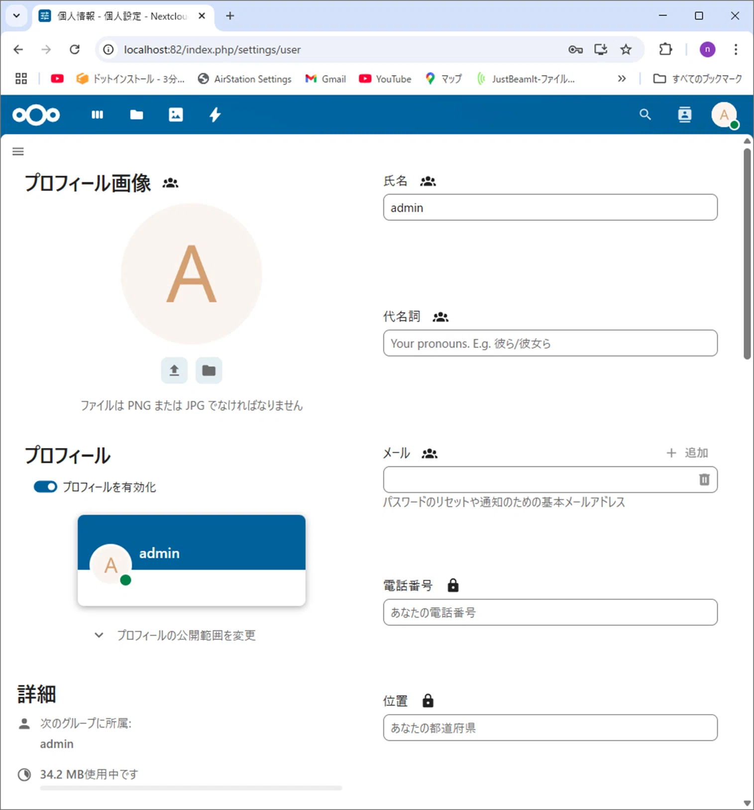This screenshot has height=810, width=754.
Task: Change scope lock of 位置 field
Action: [428, 701]
